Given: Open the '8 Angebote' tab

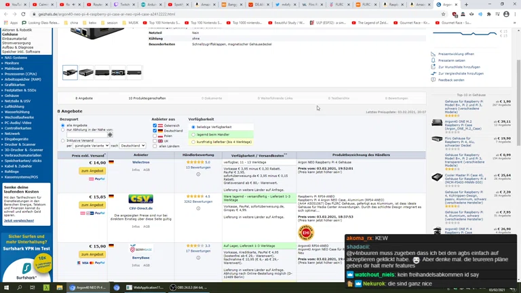Looking at the screenshot, I should tap(84, 98).
